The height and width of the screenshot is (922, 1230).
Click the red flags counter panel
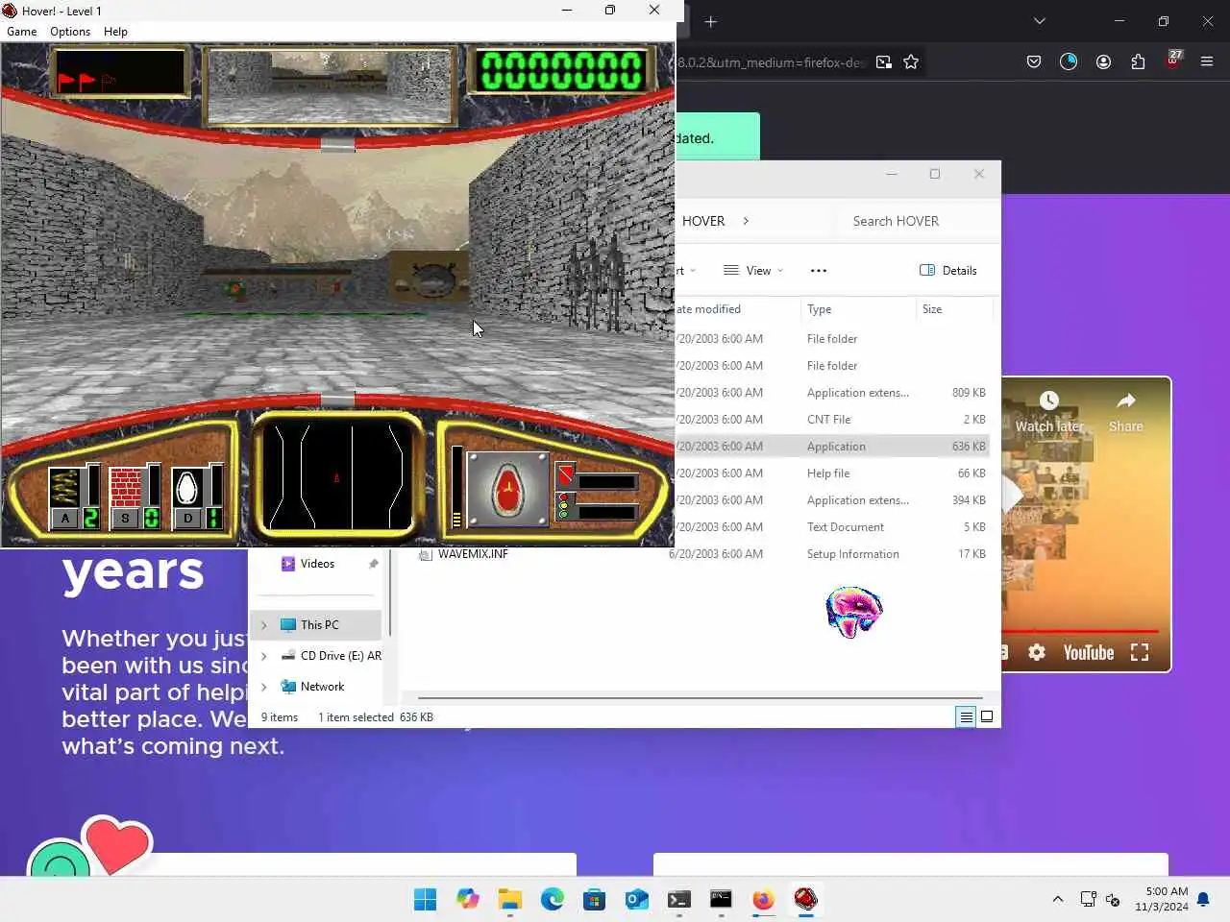(x=120, y=74)
